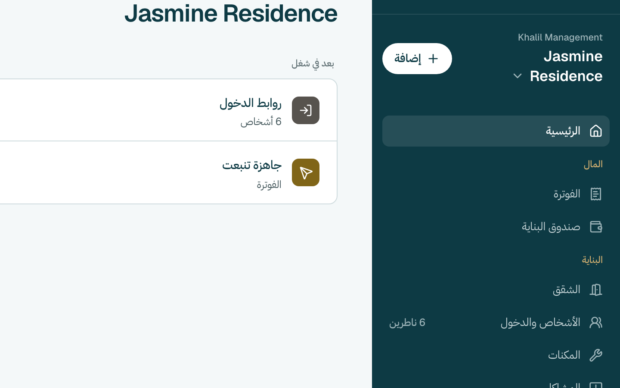620x388 pixels.
Task: Click the Jasmine Residence page heading
Action: pos(231,13)
